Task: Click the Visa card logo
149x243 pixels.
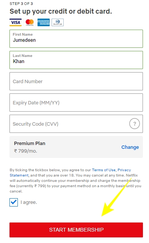Action: [x=16, y=22]
